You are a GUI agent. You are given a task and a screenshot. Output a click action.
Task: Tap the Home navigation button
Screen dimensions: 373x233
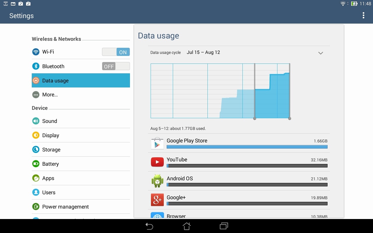tap(186, 226)
